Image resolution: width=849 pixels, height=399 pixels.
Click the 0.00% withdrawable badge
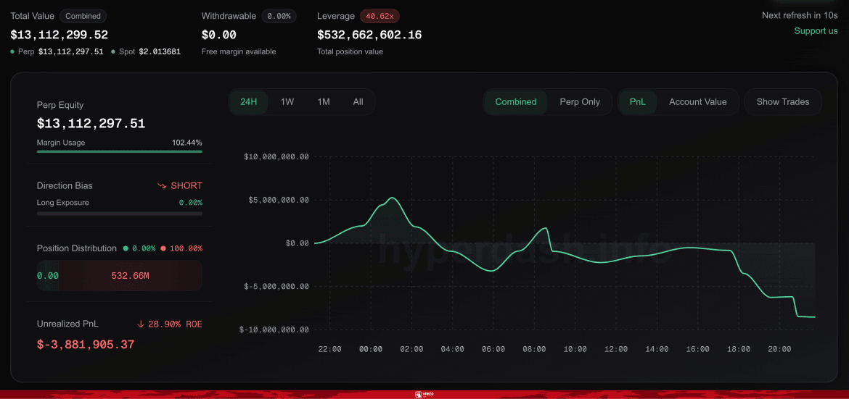click(279, 16)
